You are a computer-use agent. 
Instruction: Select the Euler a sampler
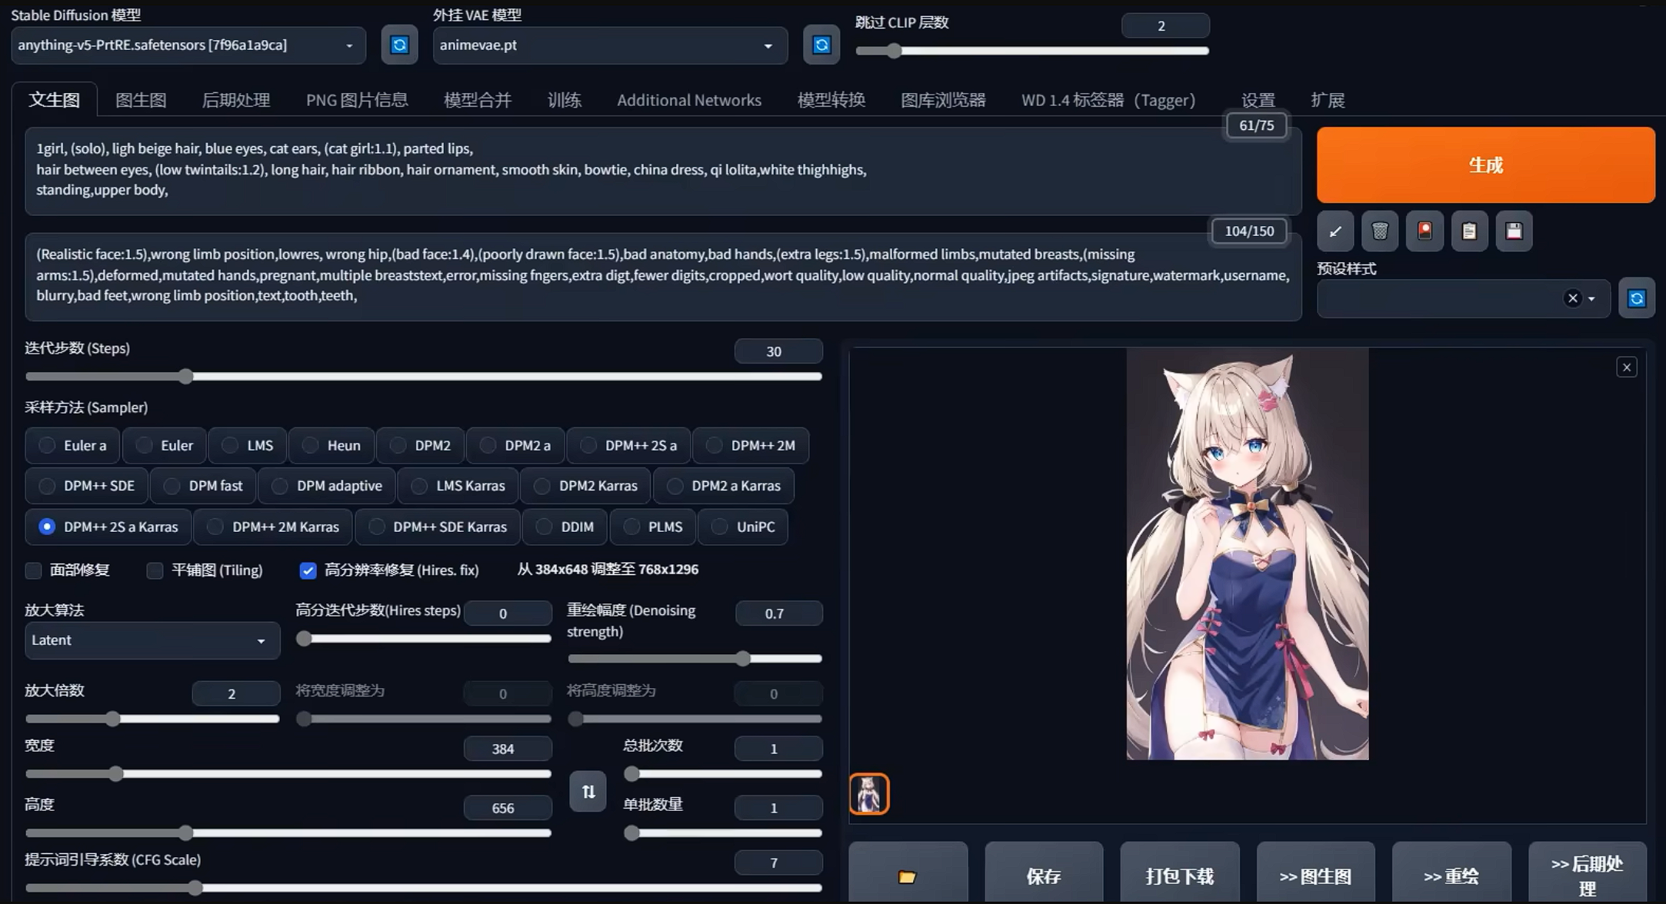(48, 446)
